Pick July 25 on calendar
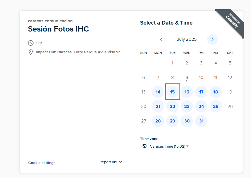The height and width of the screenshot is (178, 251). (216, 106)
